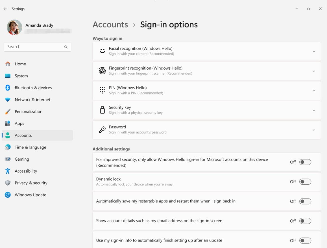The height and width of the screenshot is (248, 327).
Task: Enable the Dynamic lock switch
Action: 305,182
